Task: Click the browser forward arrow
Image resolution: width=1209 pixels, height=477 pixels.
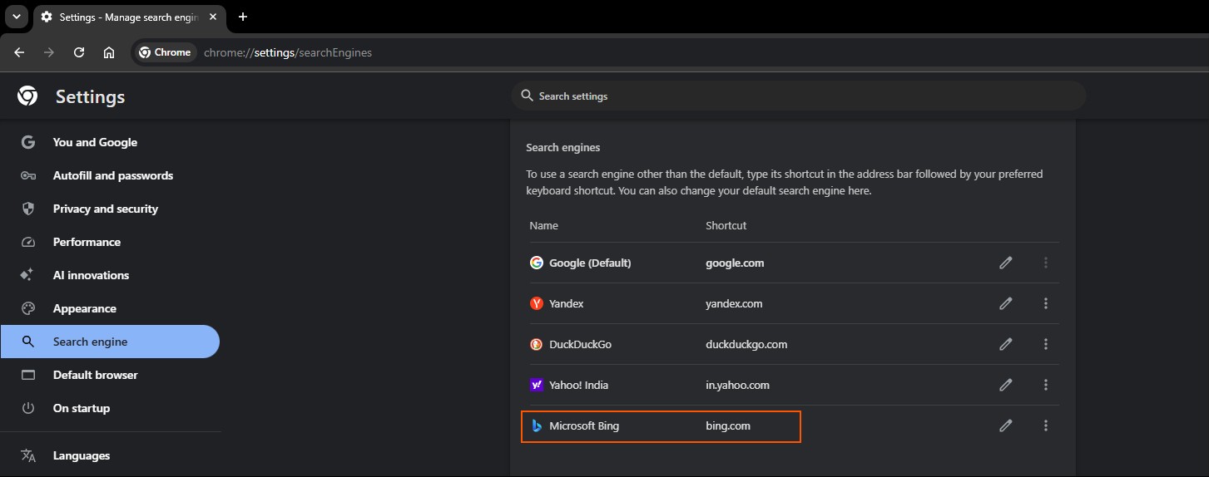Action: pyautogui.click(x=49, y=52)
